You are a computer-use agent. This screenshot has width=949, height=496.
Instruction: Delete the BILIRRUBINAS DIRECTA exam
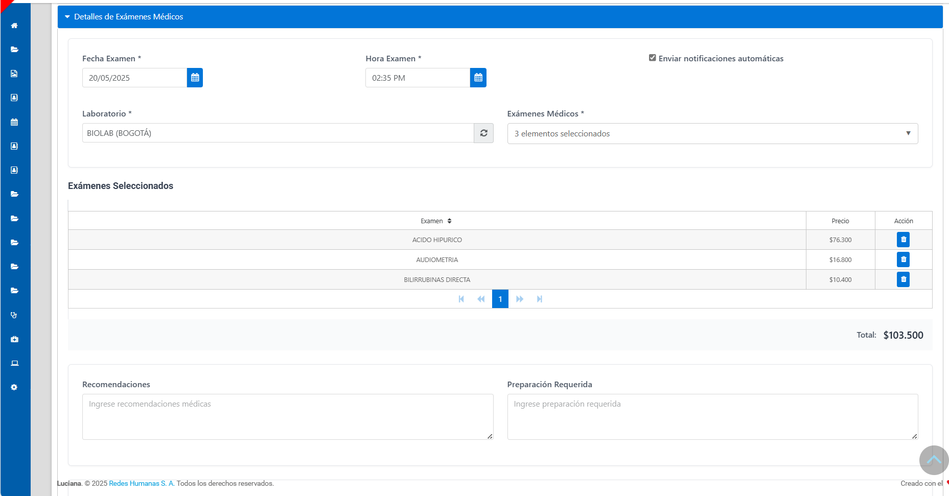click(x=903, y=279)
